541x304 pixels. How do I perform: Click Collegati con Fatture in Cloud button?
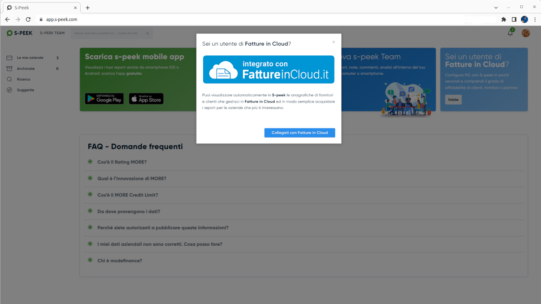300,133
